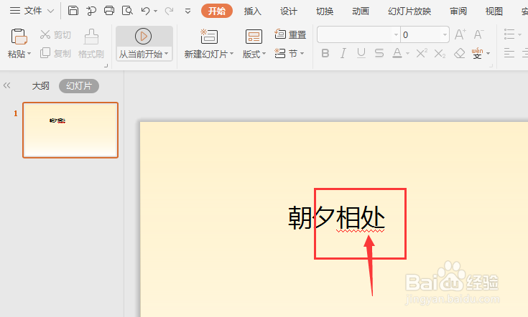Viewport: 528px width, 317px height.
Task: Collapse the slide panel with double chevron
Action: coord(6,86)
